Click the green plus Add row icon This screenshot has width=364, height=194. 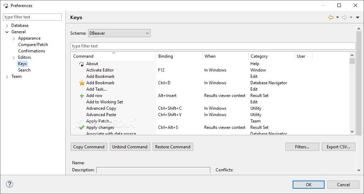(x=82, y=96)
